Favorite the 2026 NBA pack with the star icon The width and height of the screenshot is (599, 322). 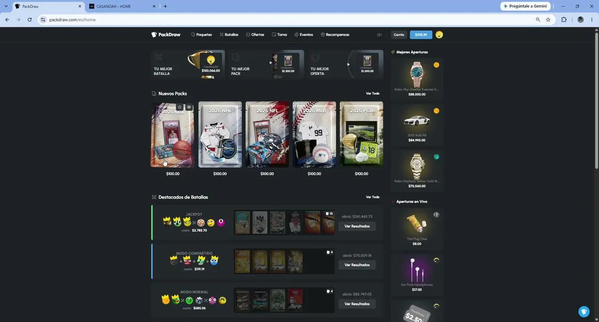coord(179,107)
